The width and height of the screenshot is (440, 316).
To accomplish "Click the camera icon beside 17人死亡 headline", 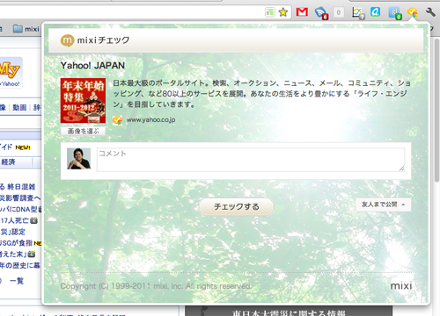I will [34, 220].
